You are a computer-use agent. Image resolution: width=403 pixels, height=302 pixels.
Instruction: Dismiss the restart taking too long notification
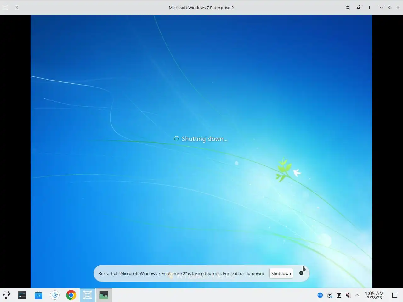(301, 273)
